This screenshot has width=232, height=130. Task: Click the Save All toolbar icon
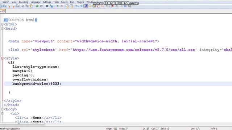coord(4,6)
